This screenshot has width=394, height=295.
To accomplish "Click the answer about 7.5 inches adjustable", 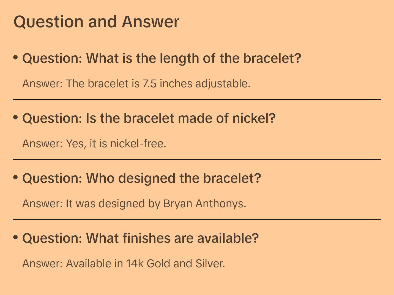I will (x=136, y=83).
